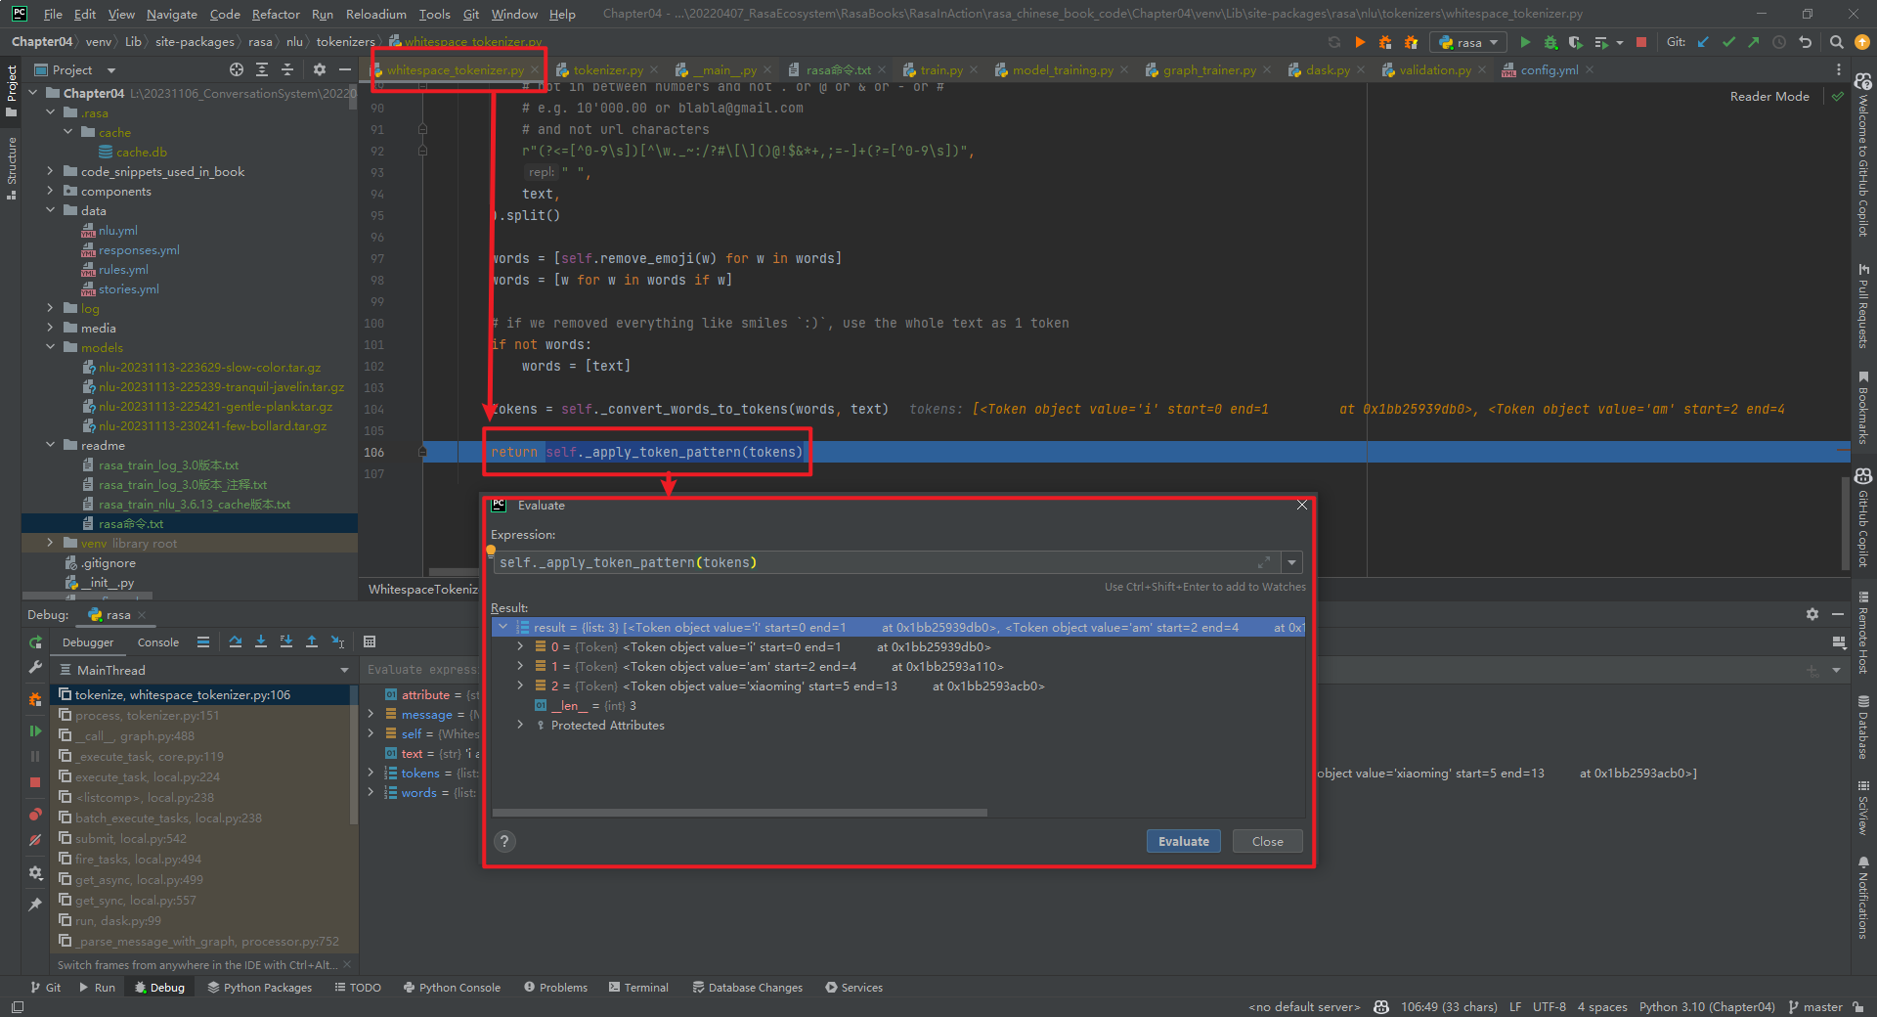Expand the tokens variable in the Variables pane
Image resolution: width=1877 pixels, height=1017 pixels.
click(x=371, y=773)
